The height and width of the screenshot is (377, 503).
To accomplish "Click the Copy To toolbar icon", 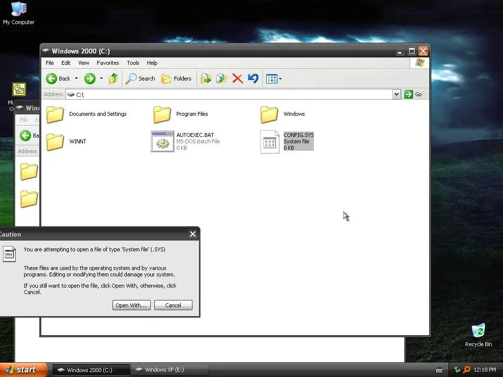I will click(x=222, y=79).
